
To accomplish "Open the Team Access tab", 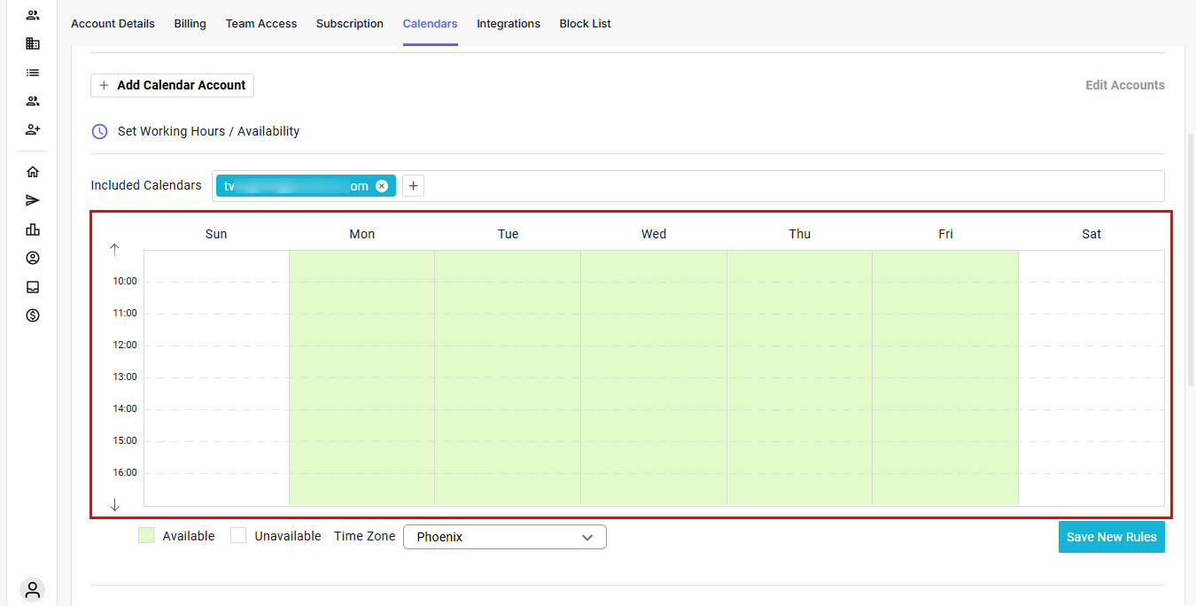I will coord(261,24).
